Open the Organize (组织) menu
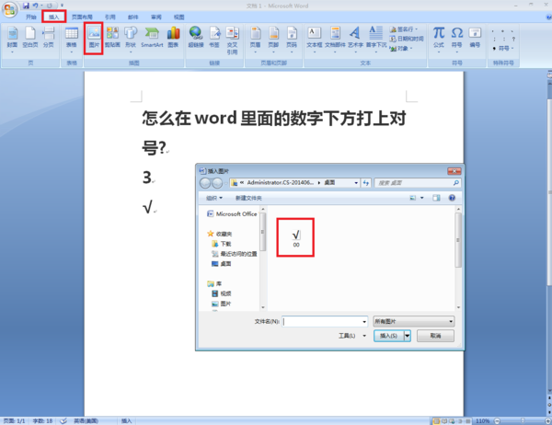This screenshot has height=425, width=552. pos(214,198)
